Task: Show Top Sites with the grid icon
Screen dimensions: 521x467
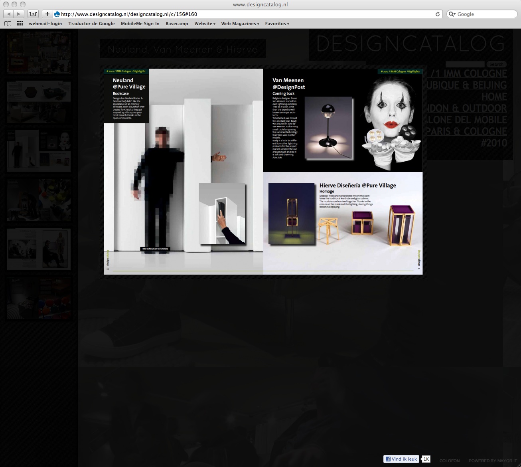Action: [20, 24]
